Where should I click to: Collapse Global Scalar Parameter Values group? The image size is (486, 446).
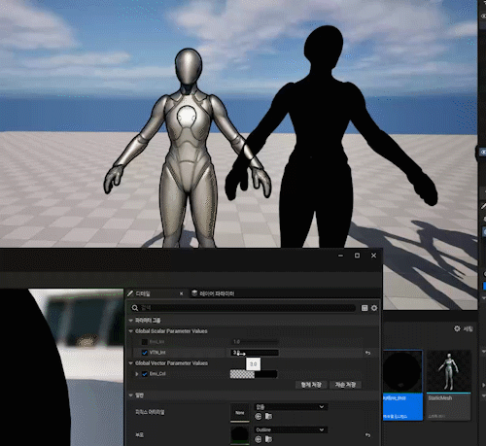(131, 331)
